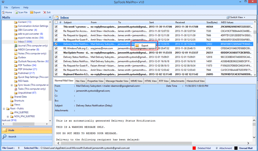Uncheck the Faizan Ahmad email checkbox

point(56,66)
